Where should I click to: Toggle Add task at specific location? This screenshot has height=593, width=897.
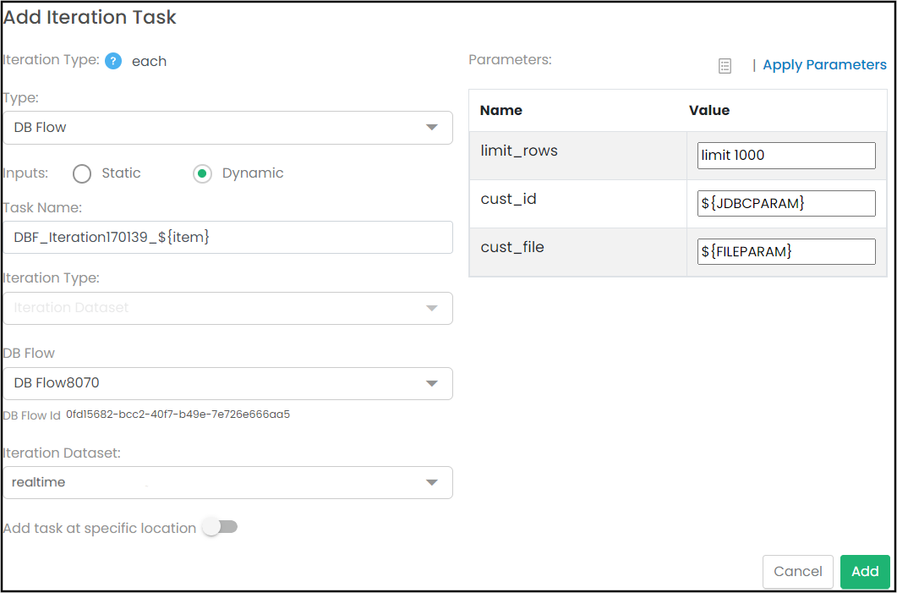[221, 527]
